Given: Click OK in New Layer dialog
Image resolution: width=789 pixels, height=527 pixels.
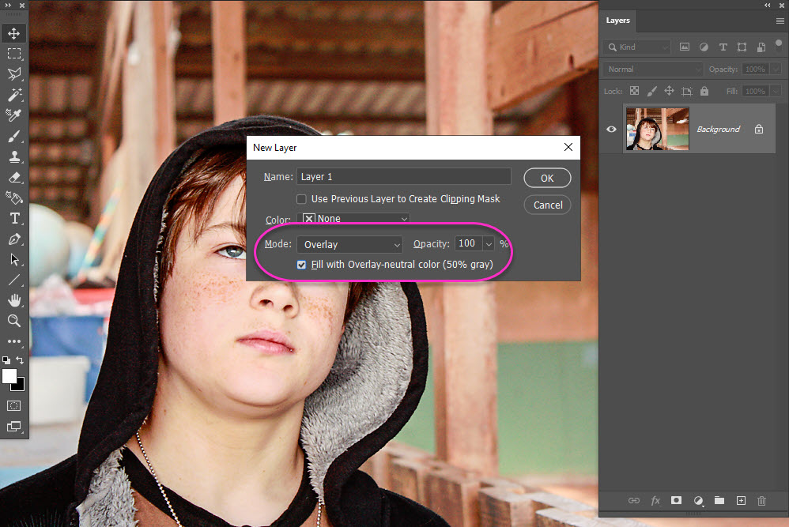Looking at the screenshot, I should coord(547,178).
